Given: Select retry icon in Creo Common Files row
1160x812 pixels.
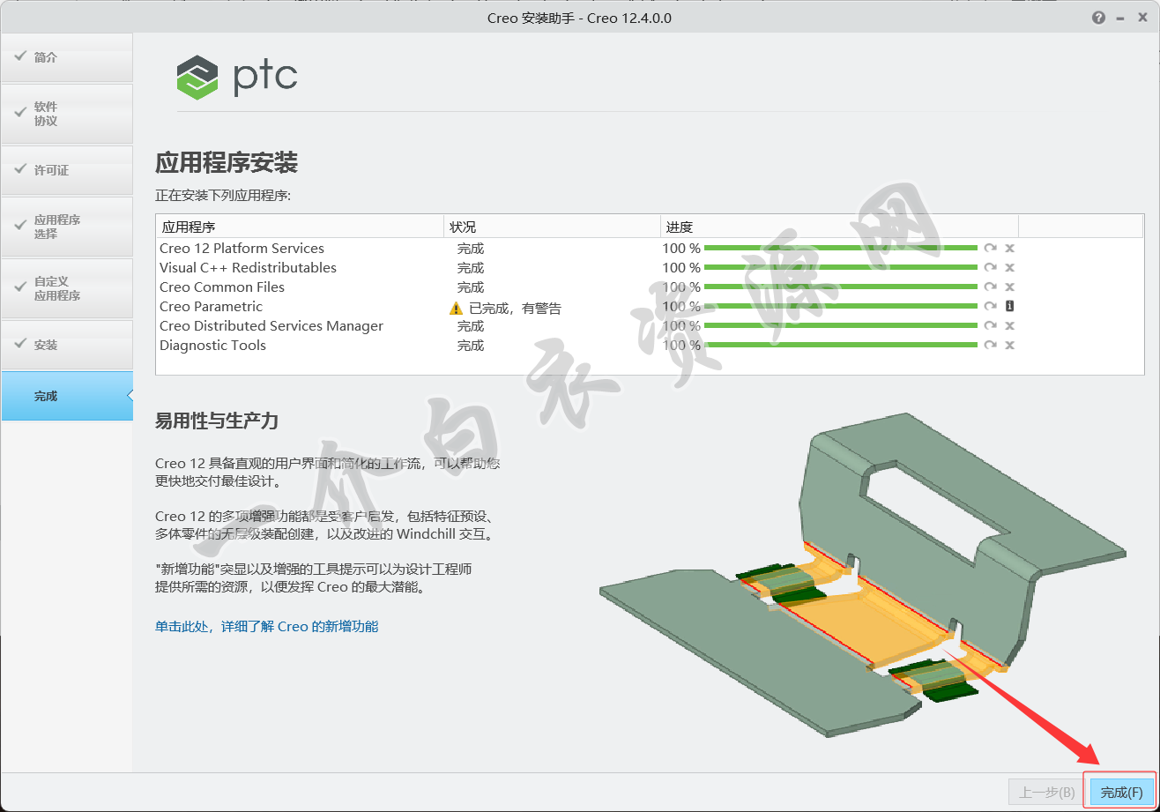Looking at the screenshot, I should point(991,287).
